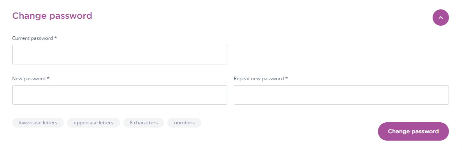The height and width of the screenshot is (150, 462).
Task: Click into the New password box
Action: 120,95
